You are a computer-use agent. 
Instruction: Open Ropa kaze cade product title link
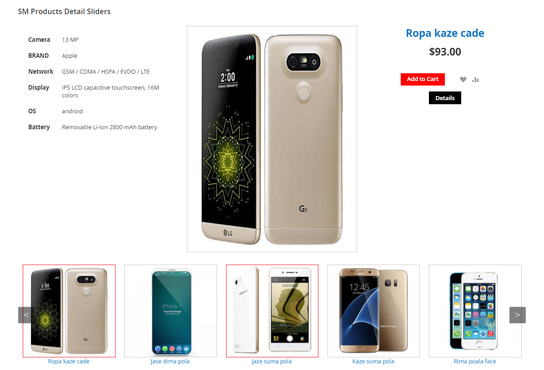[x=445, y=33]
